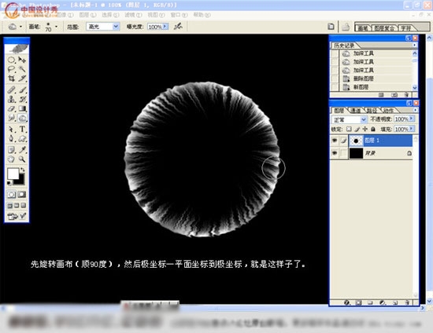Toggle visibility of 背景 layer
Viewport: 433px width, 333px height.
(x=335, y=153)
